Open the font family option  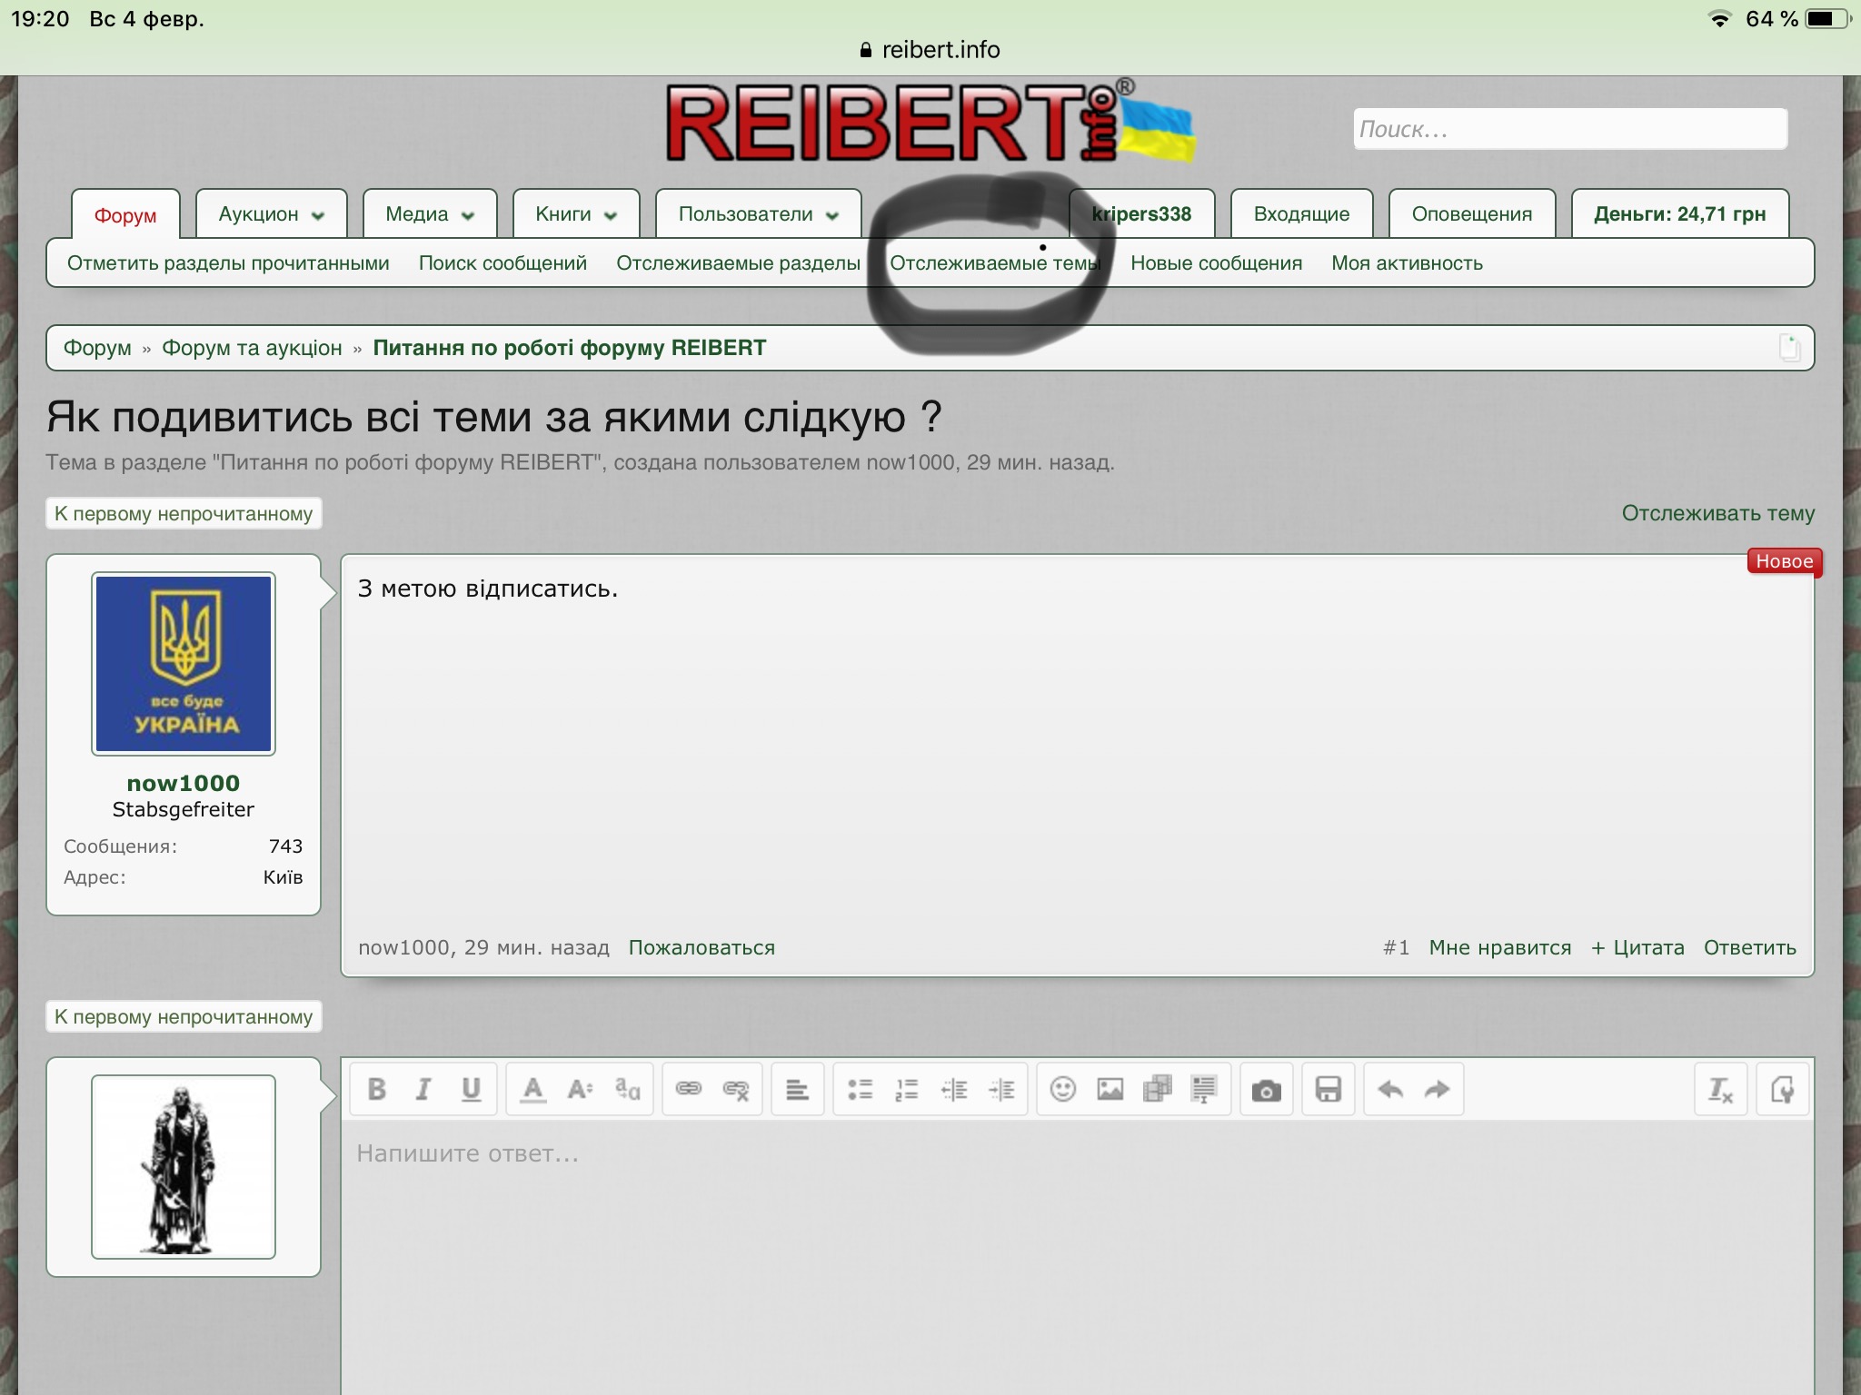627,1089
